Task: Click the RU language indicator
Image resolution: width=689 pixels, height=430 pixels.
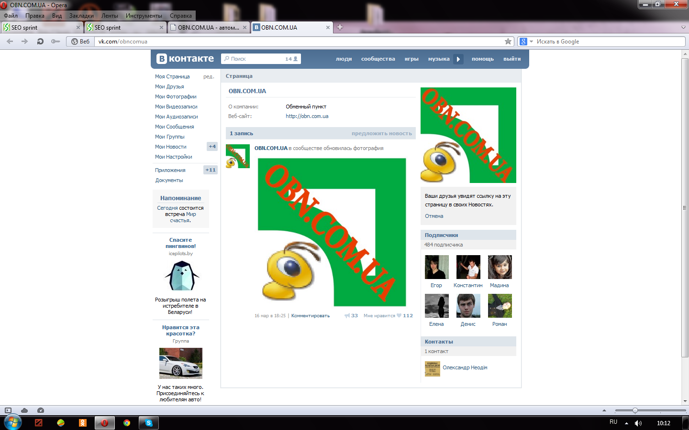Action: click(x=613, y=422)
